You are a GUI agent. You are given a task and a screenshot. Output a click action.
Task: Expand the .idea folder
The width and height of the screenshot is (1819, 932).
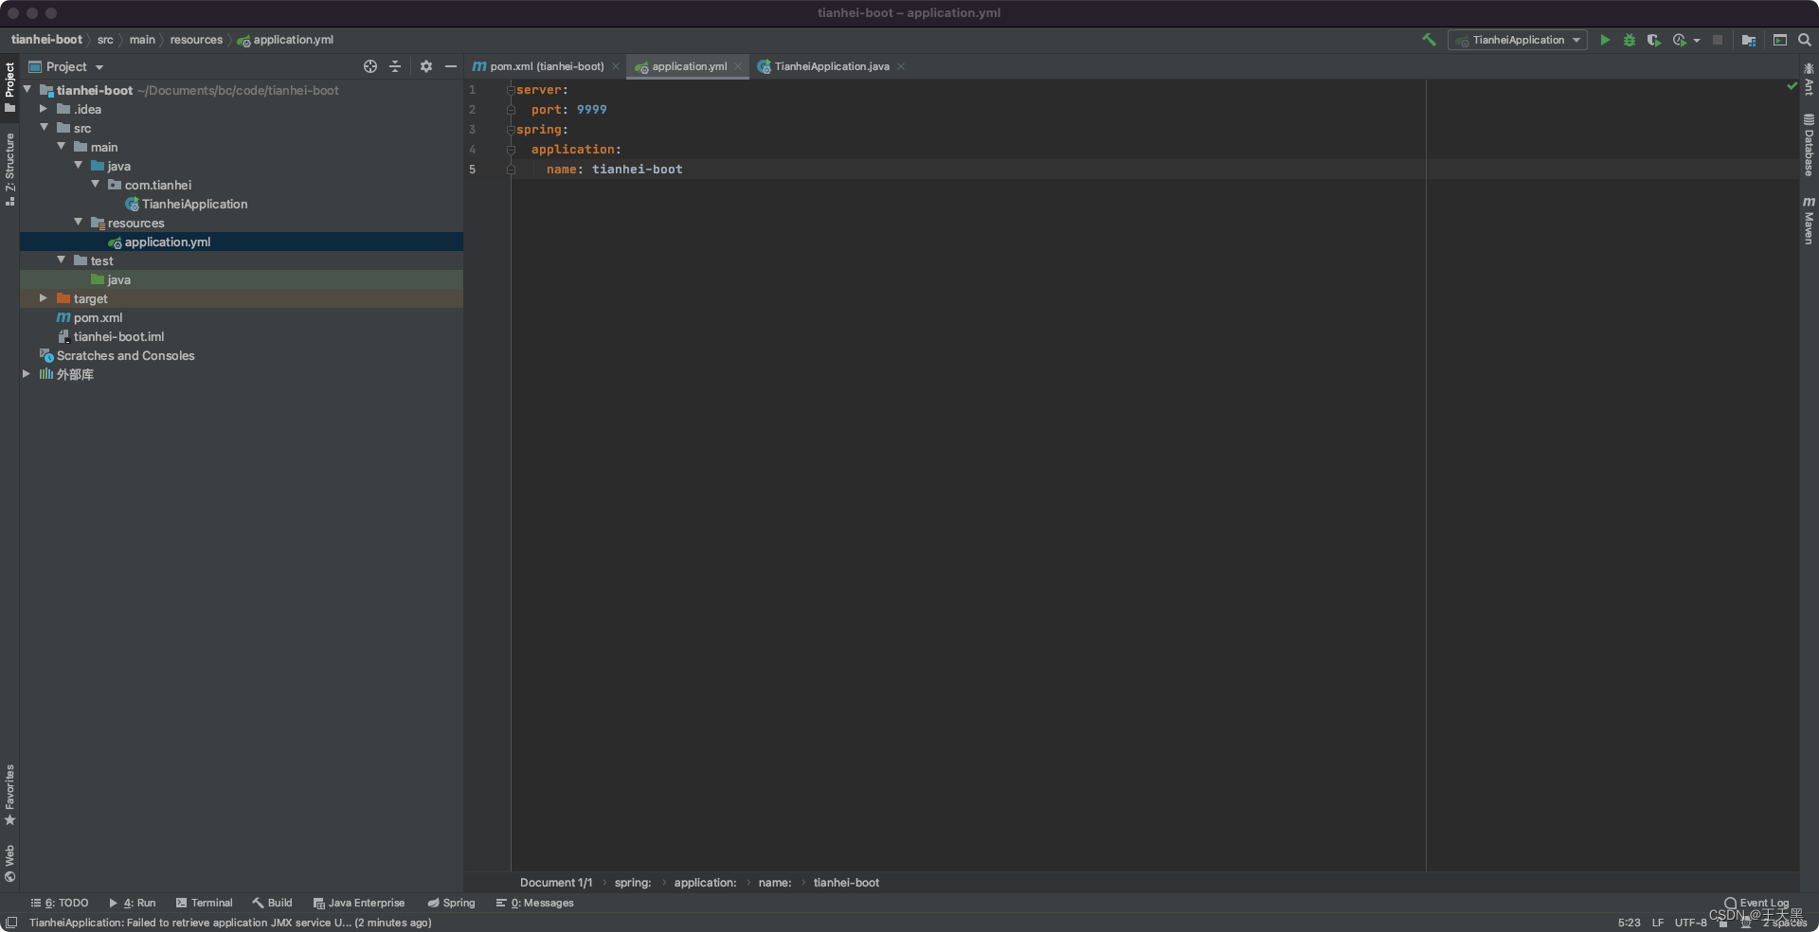[44, 109]
